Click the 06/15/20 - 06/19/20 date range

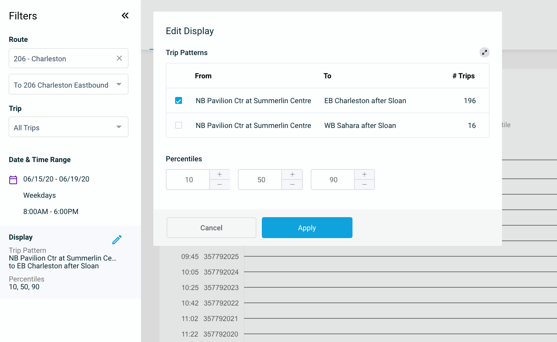click(x=56, y=179)
